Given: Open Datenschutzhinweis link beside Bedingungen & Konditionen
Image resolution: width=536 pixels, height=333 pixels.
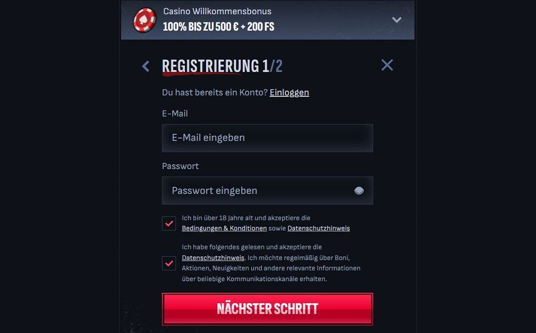Looking at the screenshot, I should click(x=318, y=228).
